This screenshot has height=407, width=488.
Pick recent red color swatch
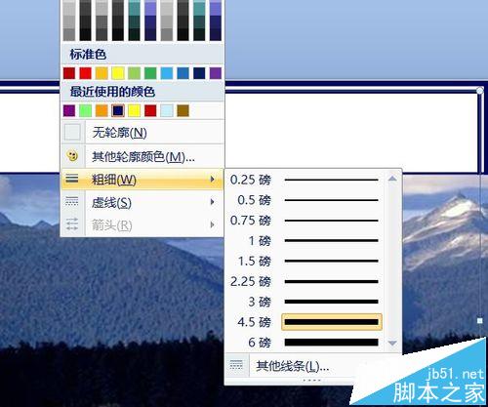click(x=150, y=110)
